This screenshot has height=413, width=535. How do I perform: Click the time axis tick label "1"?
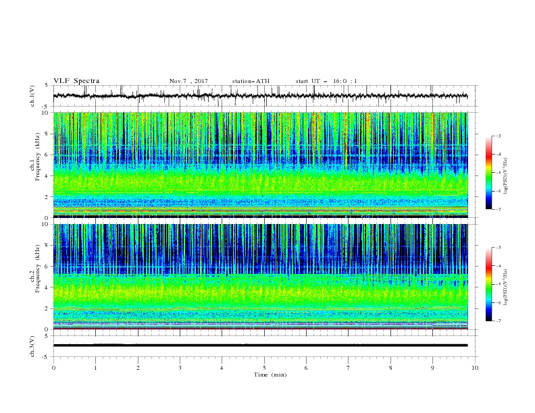pyautogui.click(x=95, y=368)
